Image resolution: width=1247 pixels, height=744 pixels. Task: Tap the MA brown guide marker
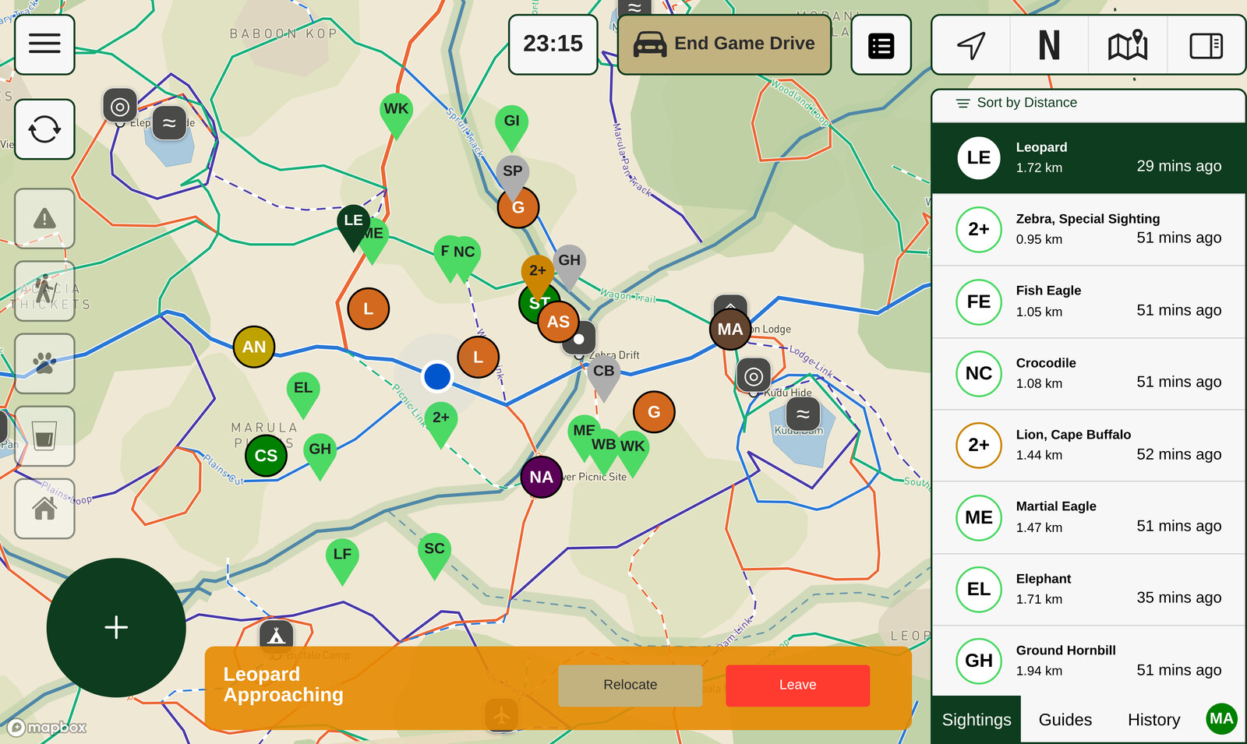click(x=730, y=329)
